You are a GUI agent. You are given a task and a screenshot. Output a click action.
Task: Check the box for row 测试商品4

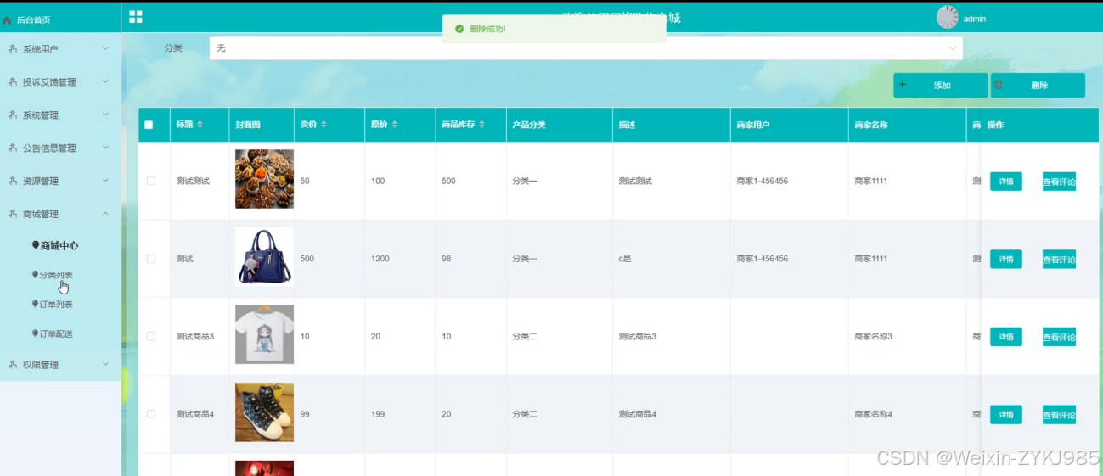151,414
